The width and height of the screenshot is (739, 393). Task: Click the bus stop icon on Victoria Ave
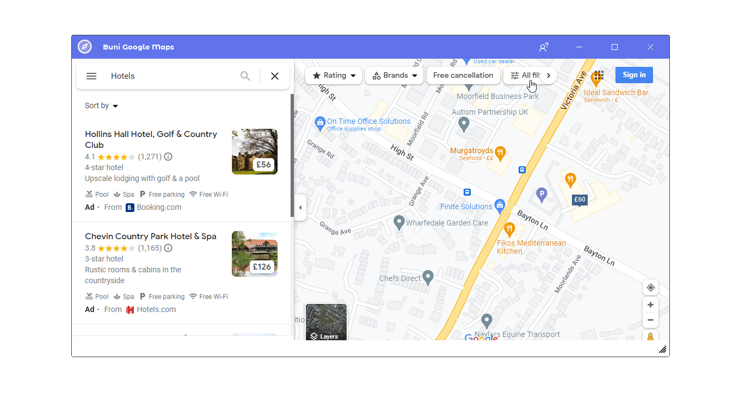[x=522, y=170]
